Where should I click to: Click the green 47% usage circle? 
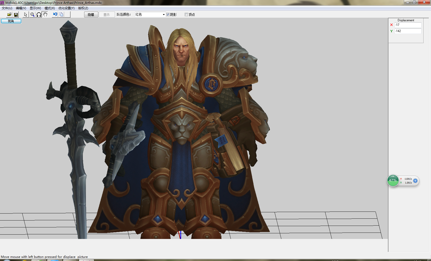tap(393, 180)
